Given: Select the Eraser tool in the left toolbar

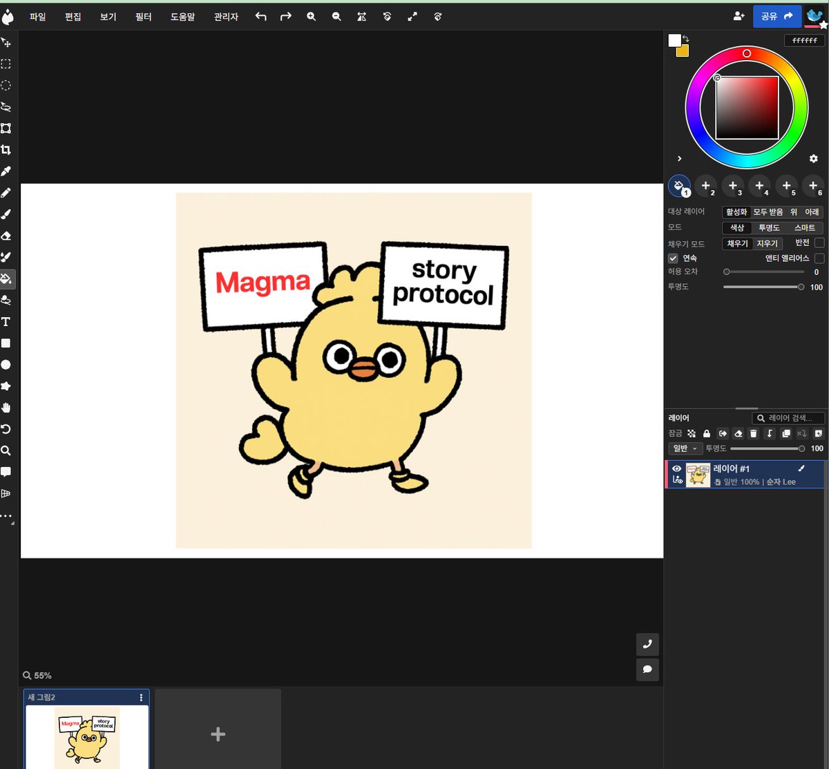Looking at the screenshot, I should [x=6, y=236].
